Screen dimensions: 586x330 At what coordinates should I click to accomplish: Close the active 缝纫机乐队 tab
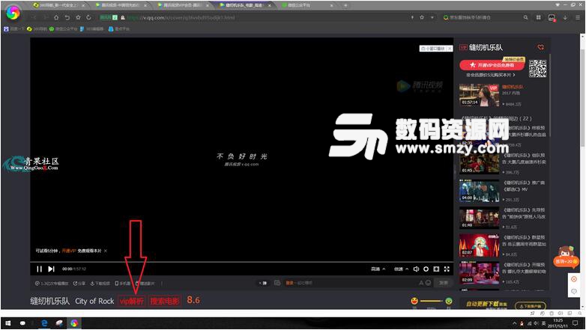[270, 5]
